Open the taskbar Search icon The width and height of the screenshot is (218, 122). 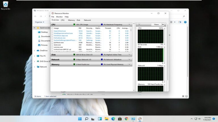tap(87, 119)
